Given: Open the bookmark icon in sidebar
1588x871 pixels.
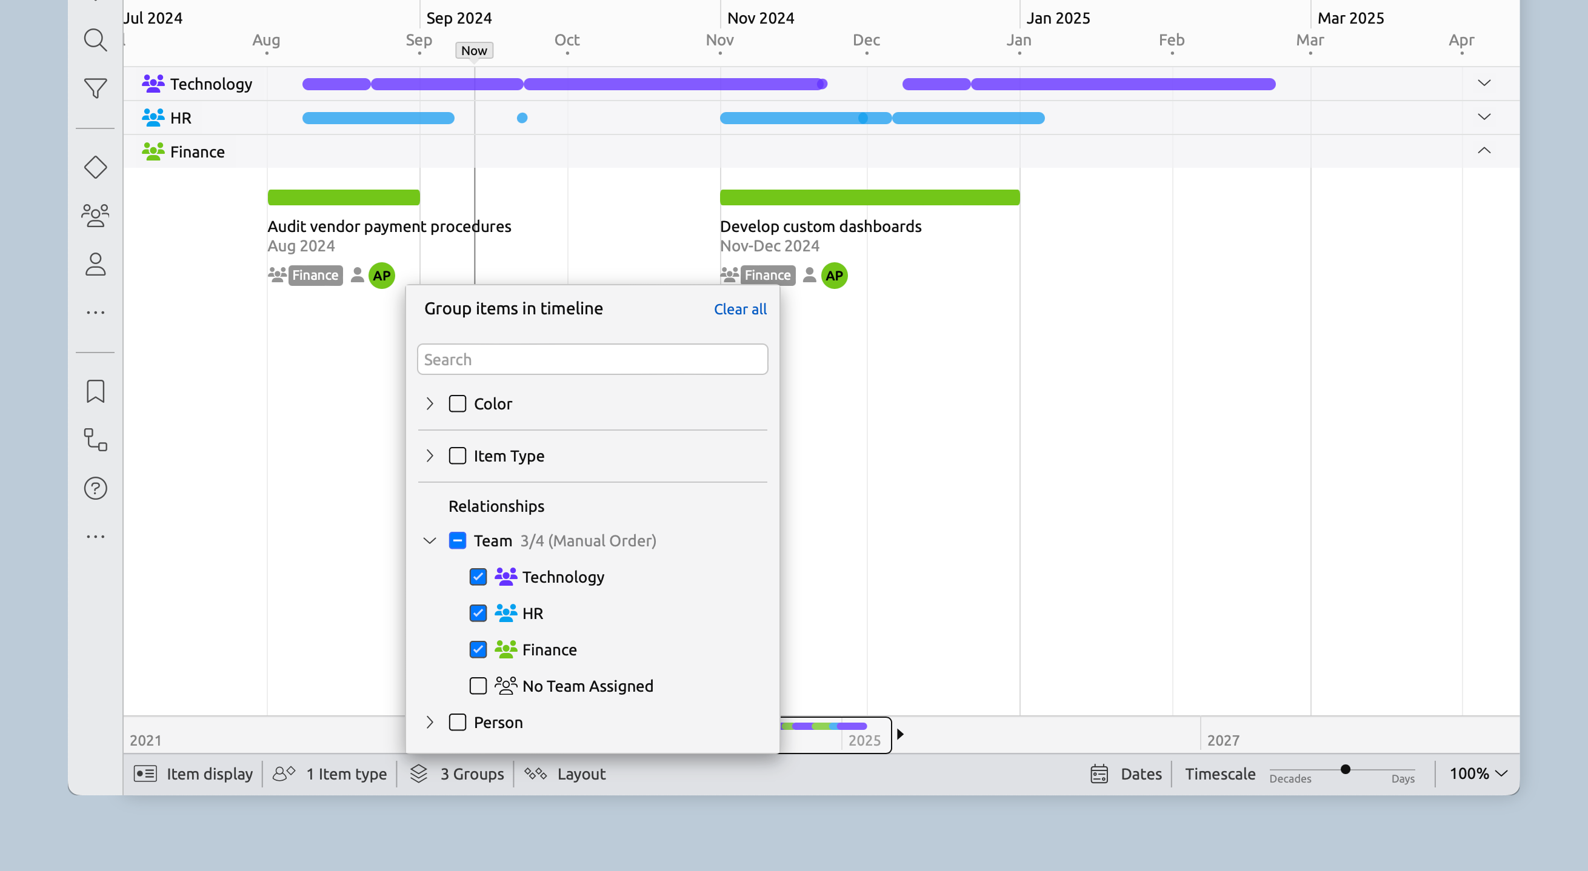Looking at the screenshot, I should pos(96,391).
